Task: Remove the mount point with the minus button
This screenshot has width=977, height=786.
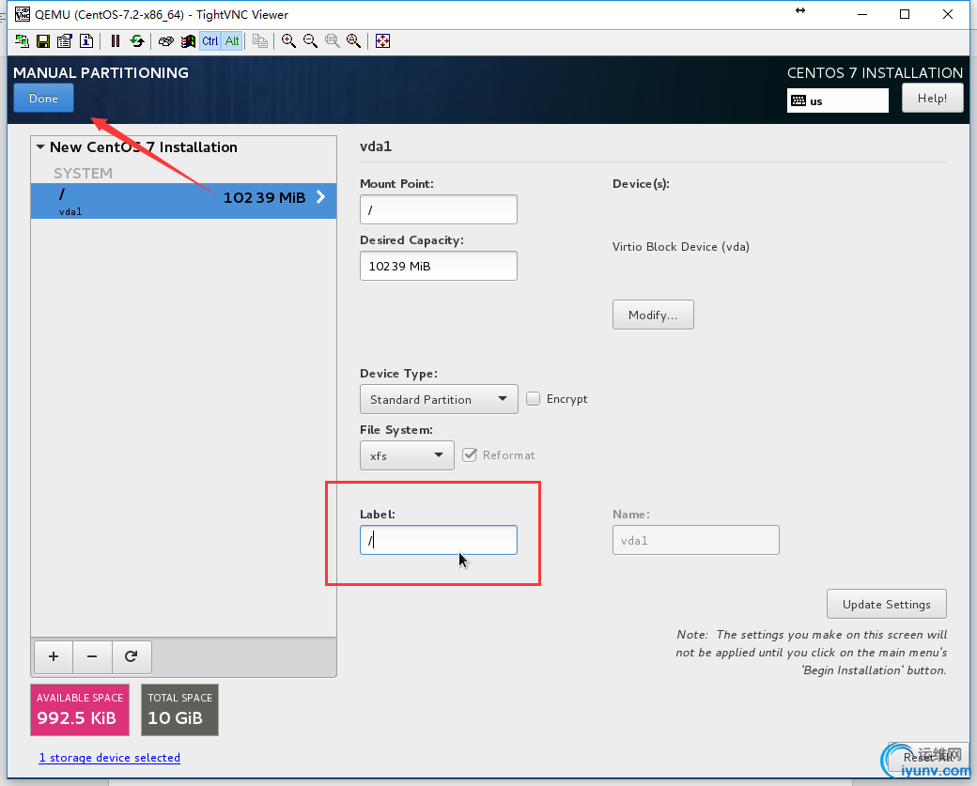Action: click(x=92, y=657)
